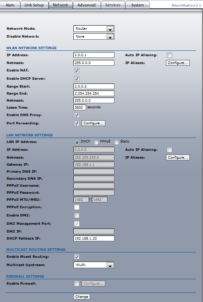Click the DHCP server Netmask field
This screenshot has width=203, height=302.
[94, 100]
